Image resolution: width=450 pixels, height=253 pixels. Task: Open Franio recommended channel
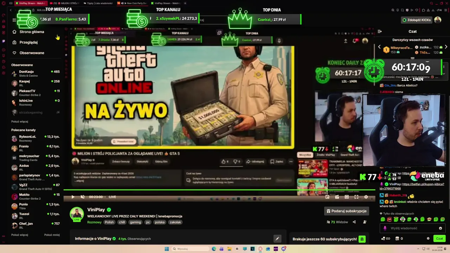pyautogui.click(x=35, y=148)
